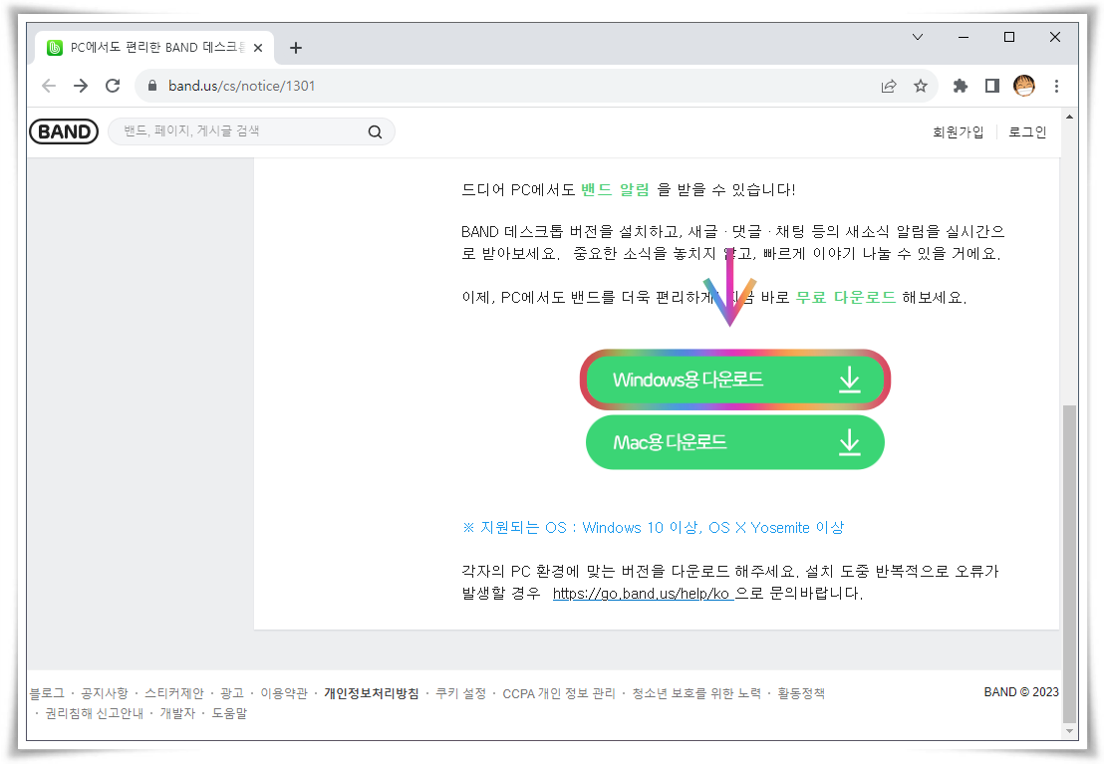Click the lock icon in address bar
This screenshot has width=1104, height=764.
pyautogui.click(x=152, y=86)
